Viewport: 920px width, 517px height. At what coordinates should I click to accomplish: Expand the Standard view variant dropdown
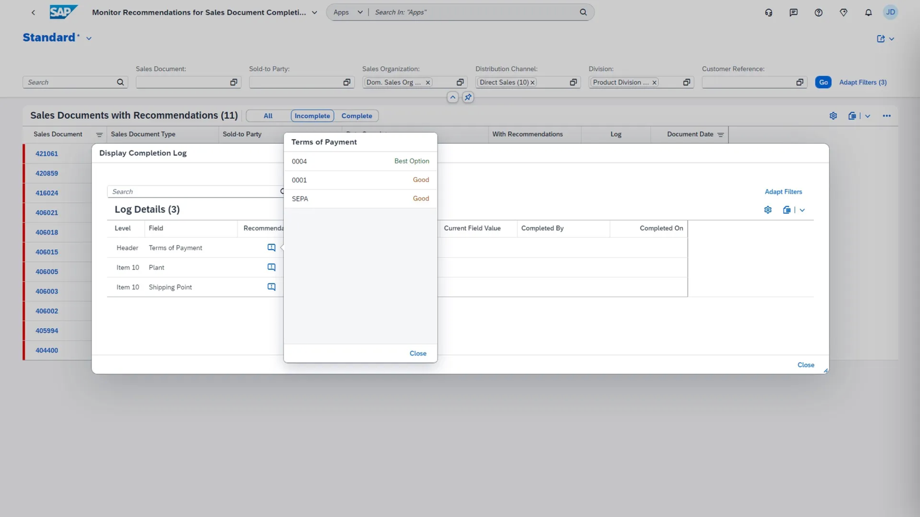click(89, 38)
